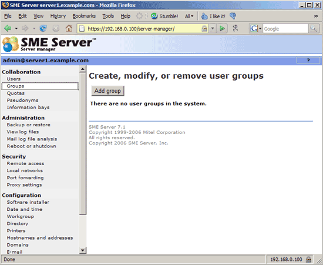The width and height of the screenshot is (323, 265).
Task: Click the SME Server logo
Action: [x=49, y=44]
